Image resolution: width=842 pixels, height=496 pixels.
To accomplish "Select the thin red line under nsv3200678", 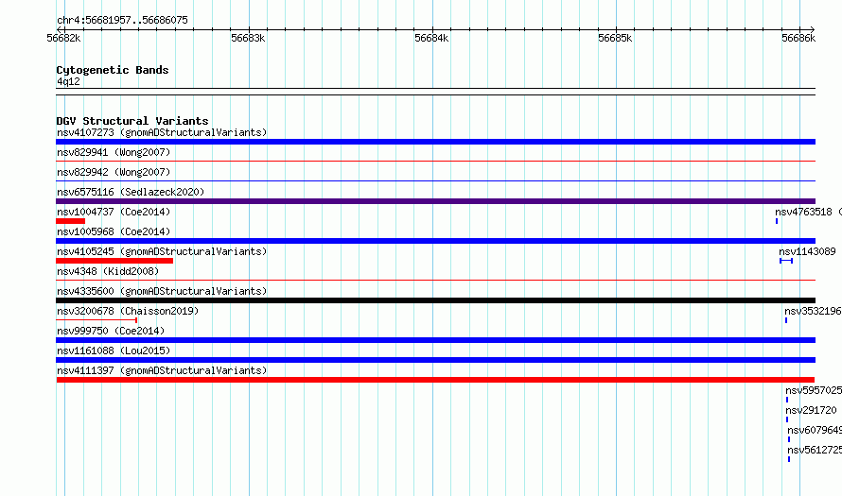I will click(96, 320).
